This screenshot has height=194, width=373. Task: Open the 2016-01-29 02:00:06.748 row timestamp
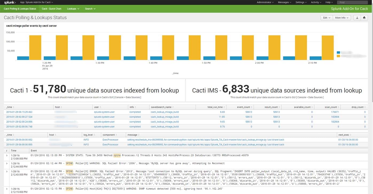click(19, 127)
